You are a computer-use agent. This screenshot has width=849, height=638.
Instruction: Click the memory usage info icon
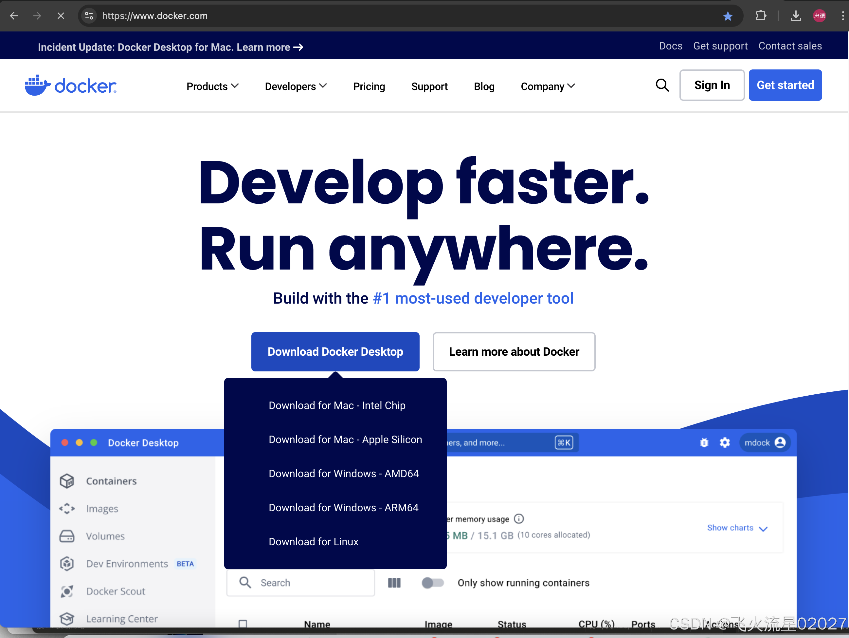(x=518, y=519)
